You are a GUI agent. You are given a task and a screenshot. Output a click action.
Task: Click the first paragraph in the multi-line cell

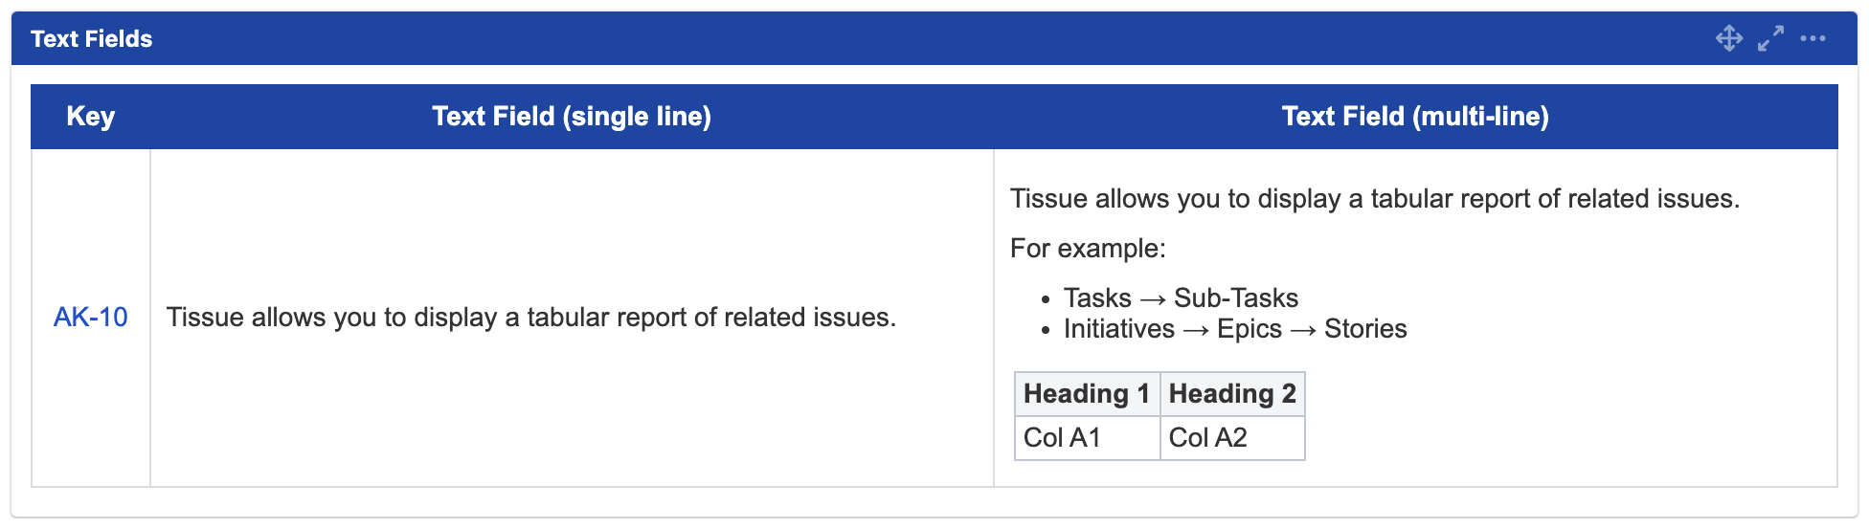(x=1374, y=199)
